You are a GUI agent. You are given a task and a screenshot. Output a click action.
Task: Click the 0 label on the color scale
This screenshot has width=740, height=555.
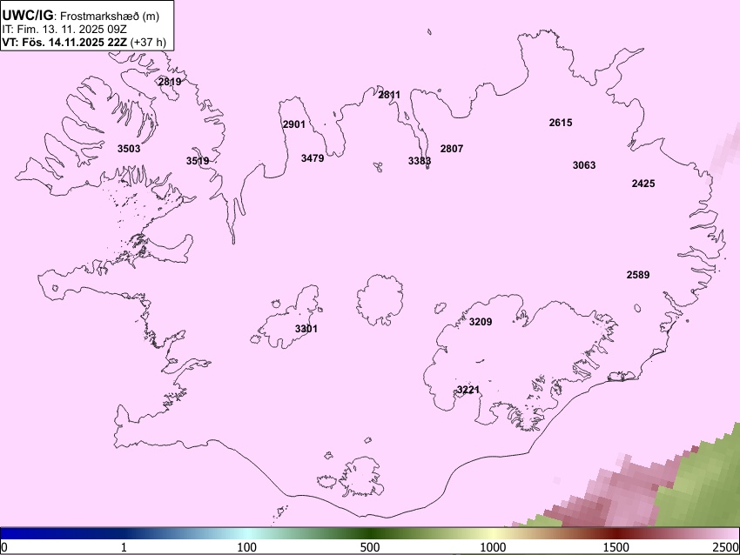4,547
